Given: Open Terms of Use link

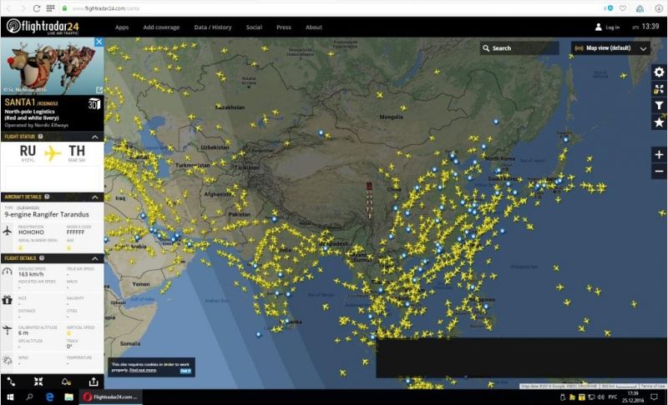Looking at the screenshot, I should (652, 386).
